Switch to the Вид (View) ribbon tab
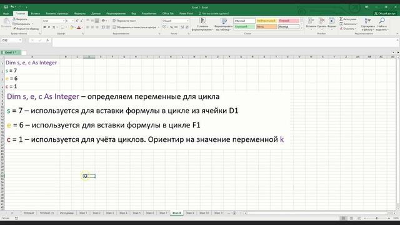This screenshot has height=225, width=400. (x=134, y=14)
